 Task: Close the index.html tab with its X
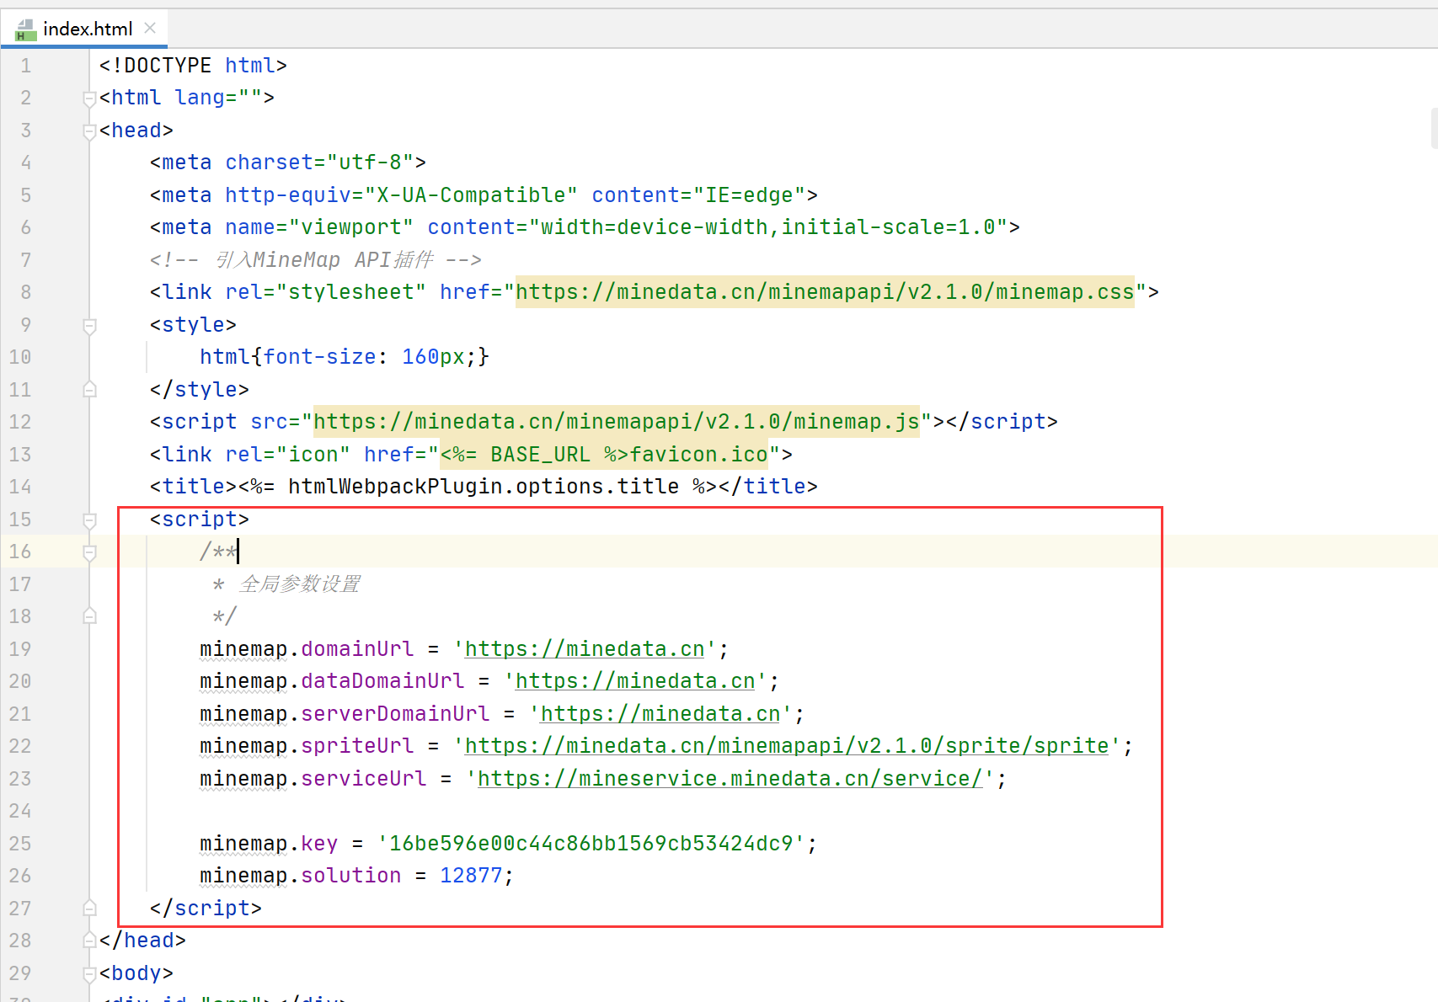coord(149,28)
